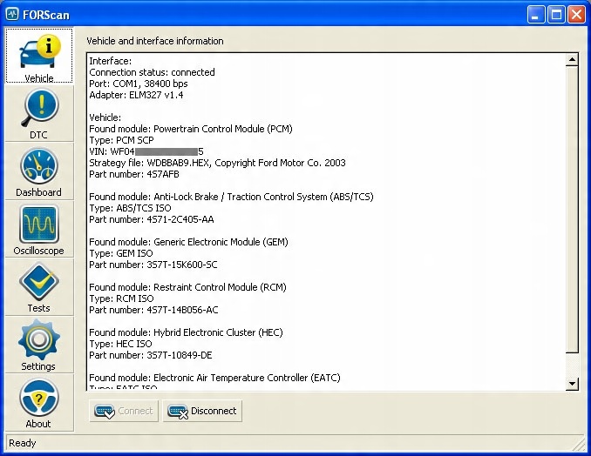
Task: Switch to the Dashboard gauges view
Action: [39, 171]
